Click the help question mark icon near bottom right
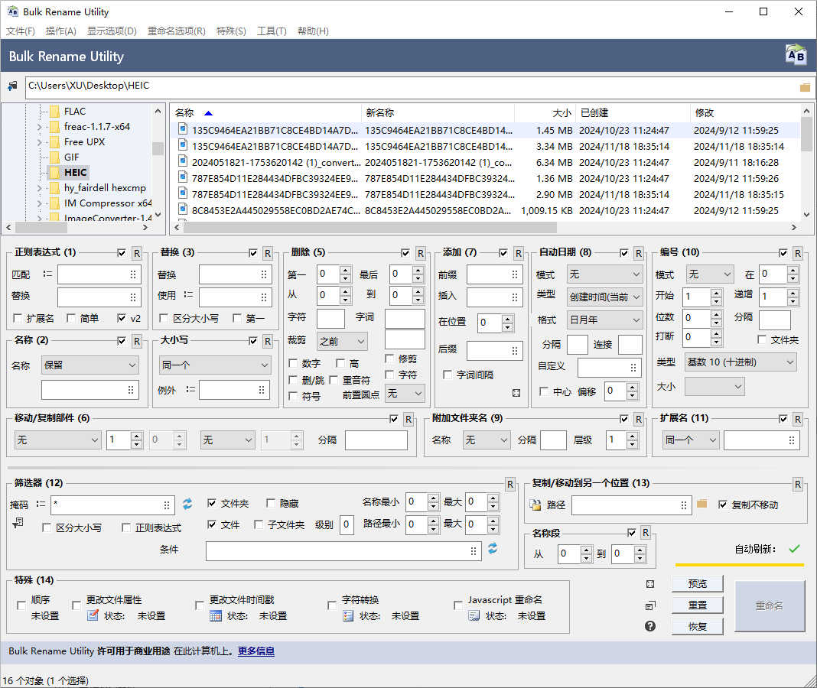The width and height of the screenshot is (817, 688). (649, 625)
